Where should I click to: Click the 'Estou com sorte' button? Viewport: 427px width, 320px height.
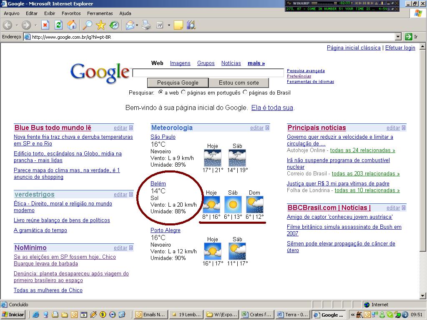[x=239, y=83]
